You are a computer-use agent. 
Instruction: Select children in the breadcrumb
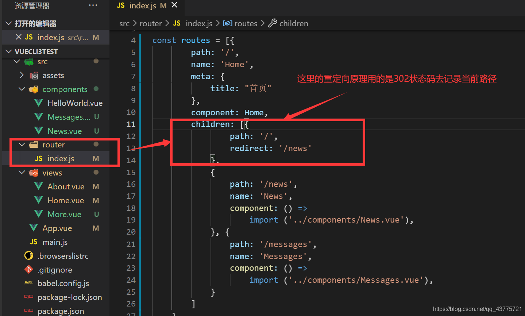pyautogui.click(x=294, y=23)
